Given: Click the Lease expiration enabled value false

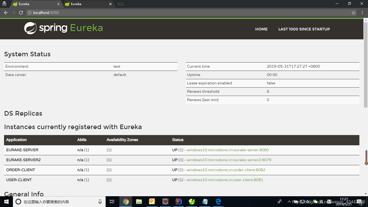Looking at the screenshot, I should pyautogui.click(x=271, y=83).
